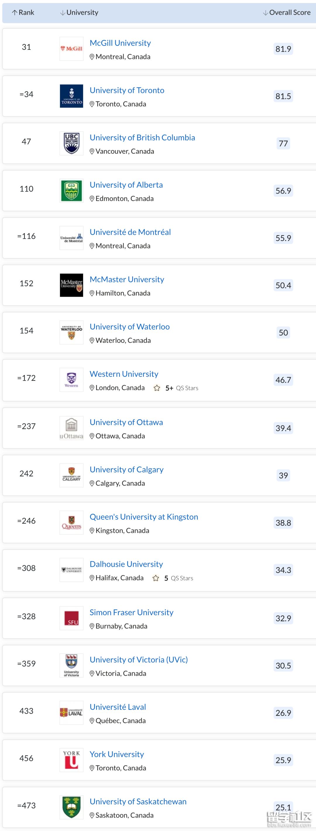Click the University of Saskatchewan crest logo
Viewport: 316px width, 831px height.
pyautogui.click(x=71, y=807)
